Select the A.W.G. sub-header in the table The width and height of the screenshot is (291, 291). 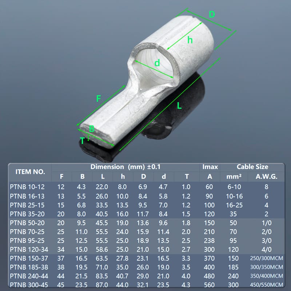click(266, 177)
